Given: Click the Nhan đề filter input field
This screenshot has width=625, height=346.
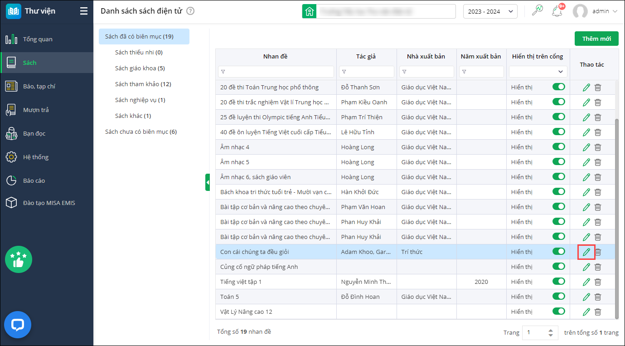Looking at the screenshot, I should (276, 72).
